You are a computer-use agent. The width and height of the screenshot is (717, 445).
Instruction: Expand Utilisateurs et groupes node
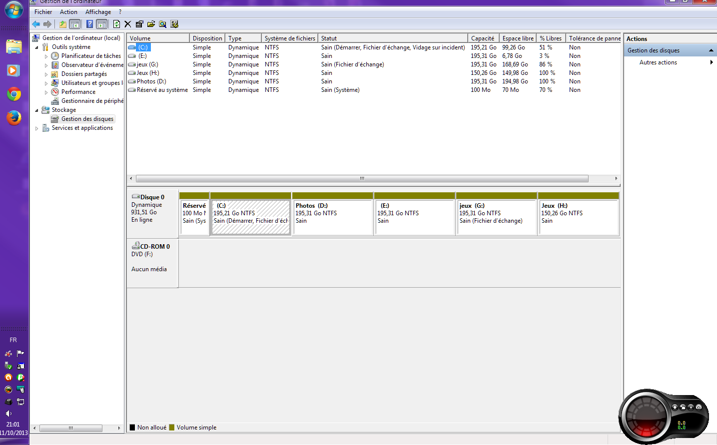point(46,83)
